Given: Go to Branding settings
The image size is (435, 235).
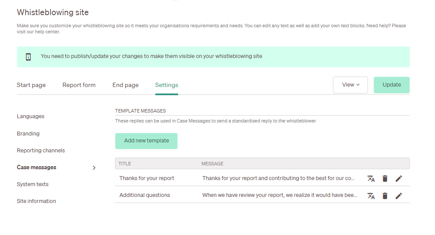Looking at the screenshot, I should pyautogui.click(x=28, y=134).
